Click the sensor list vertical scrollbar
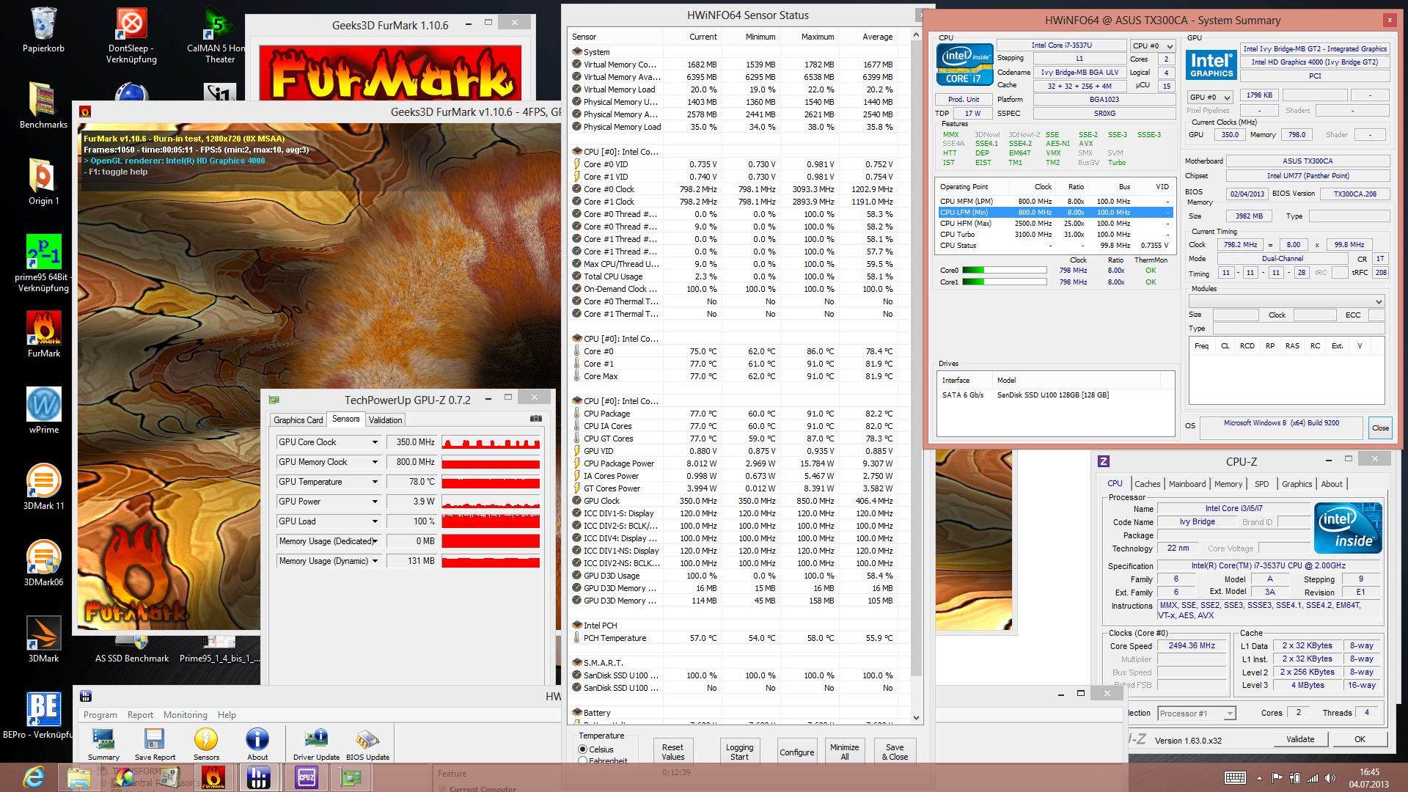 click(916, 367)
